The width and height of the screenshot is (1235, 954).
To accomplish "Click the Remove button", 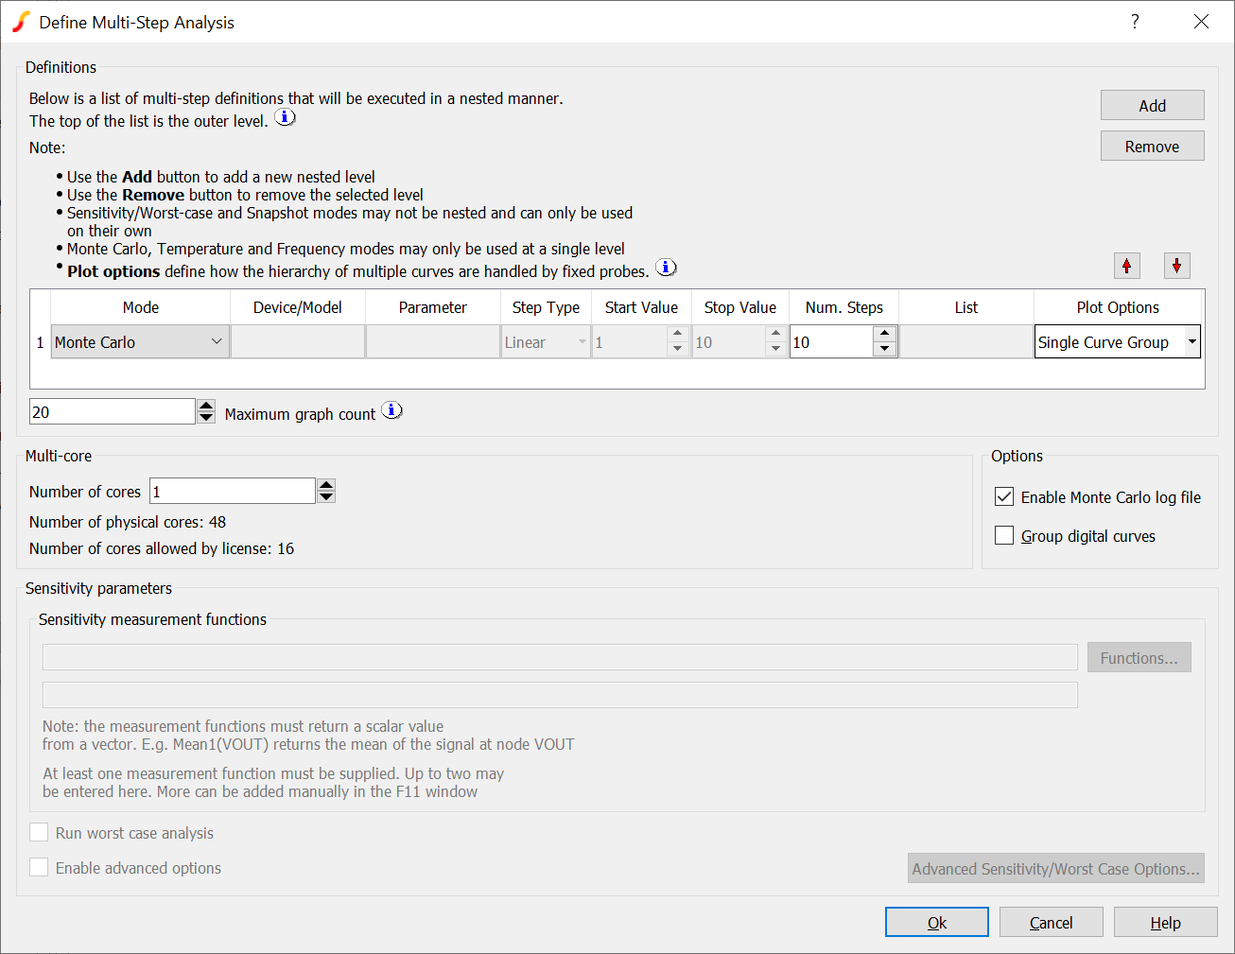I will (1152, 147).
